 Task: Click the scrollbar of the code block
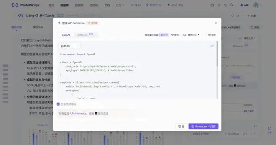click(217, 54)
